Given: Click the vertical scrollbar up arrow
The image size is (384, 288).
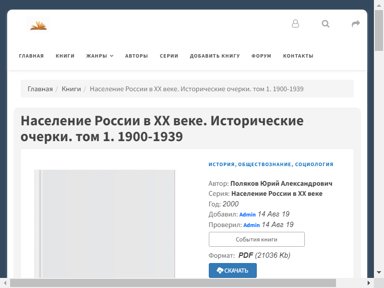Looking at the screenshot, I should [x=379, y=5].
